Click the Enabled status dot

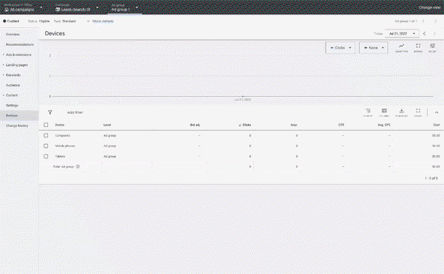pyautogui.click(x=4, y=21)
